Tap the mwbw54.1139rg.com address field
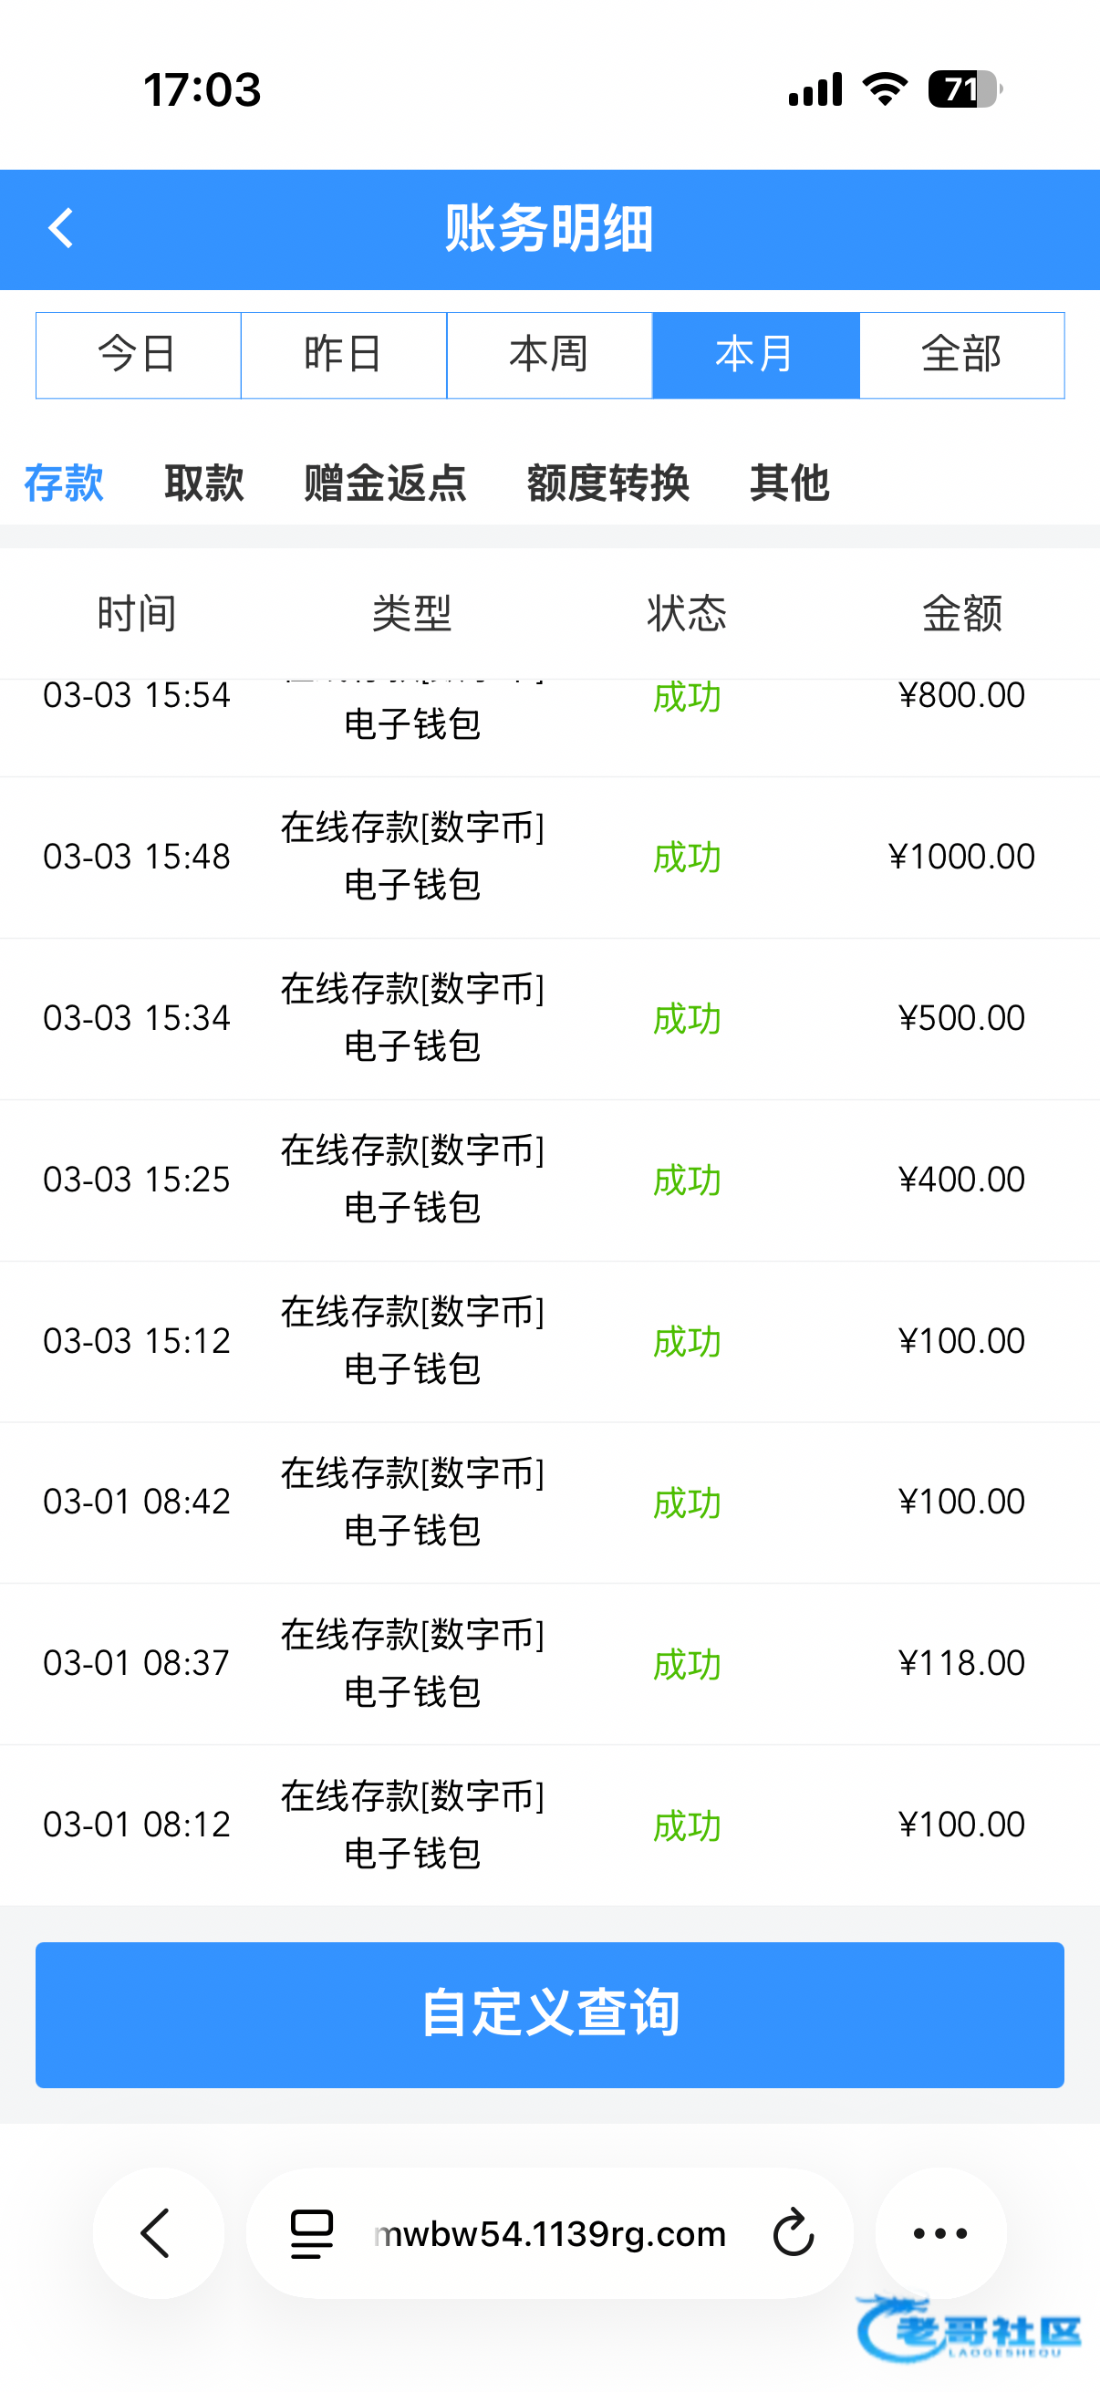 549,2232
